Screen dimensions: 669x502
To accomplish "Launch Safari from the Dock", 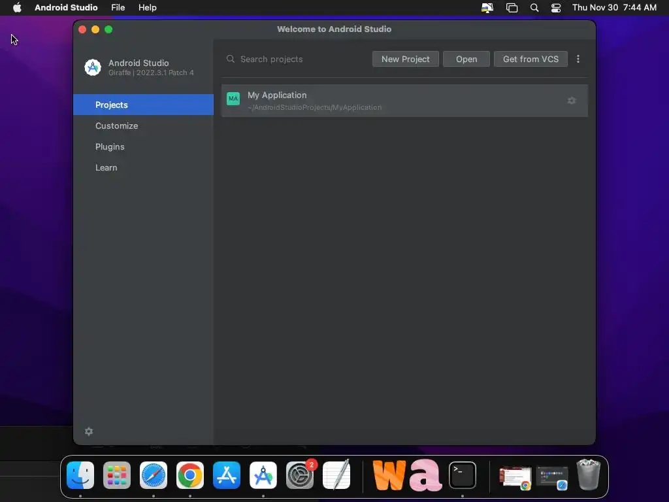I will [x=154, y=475].
